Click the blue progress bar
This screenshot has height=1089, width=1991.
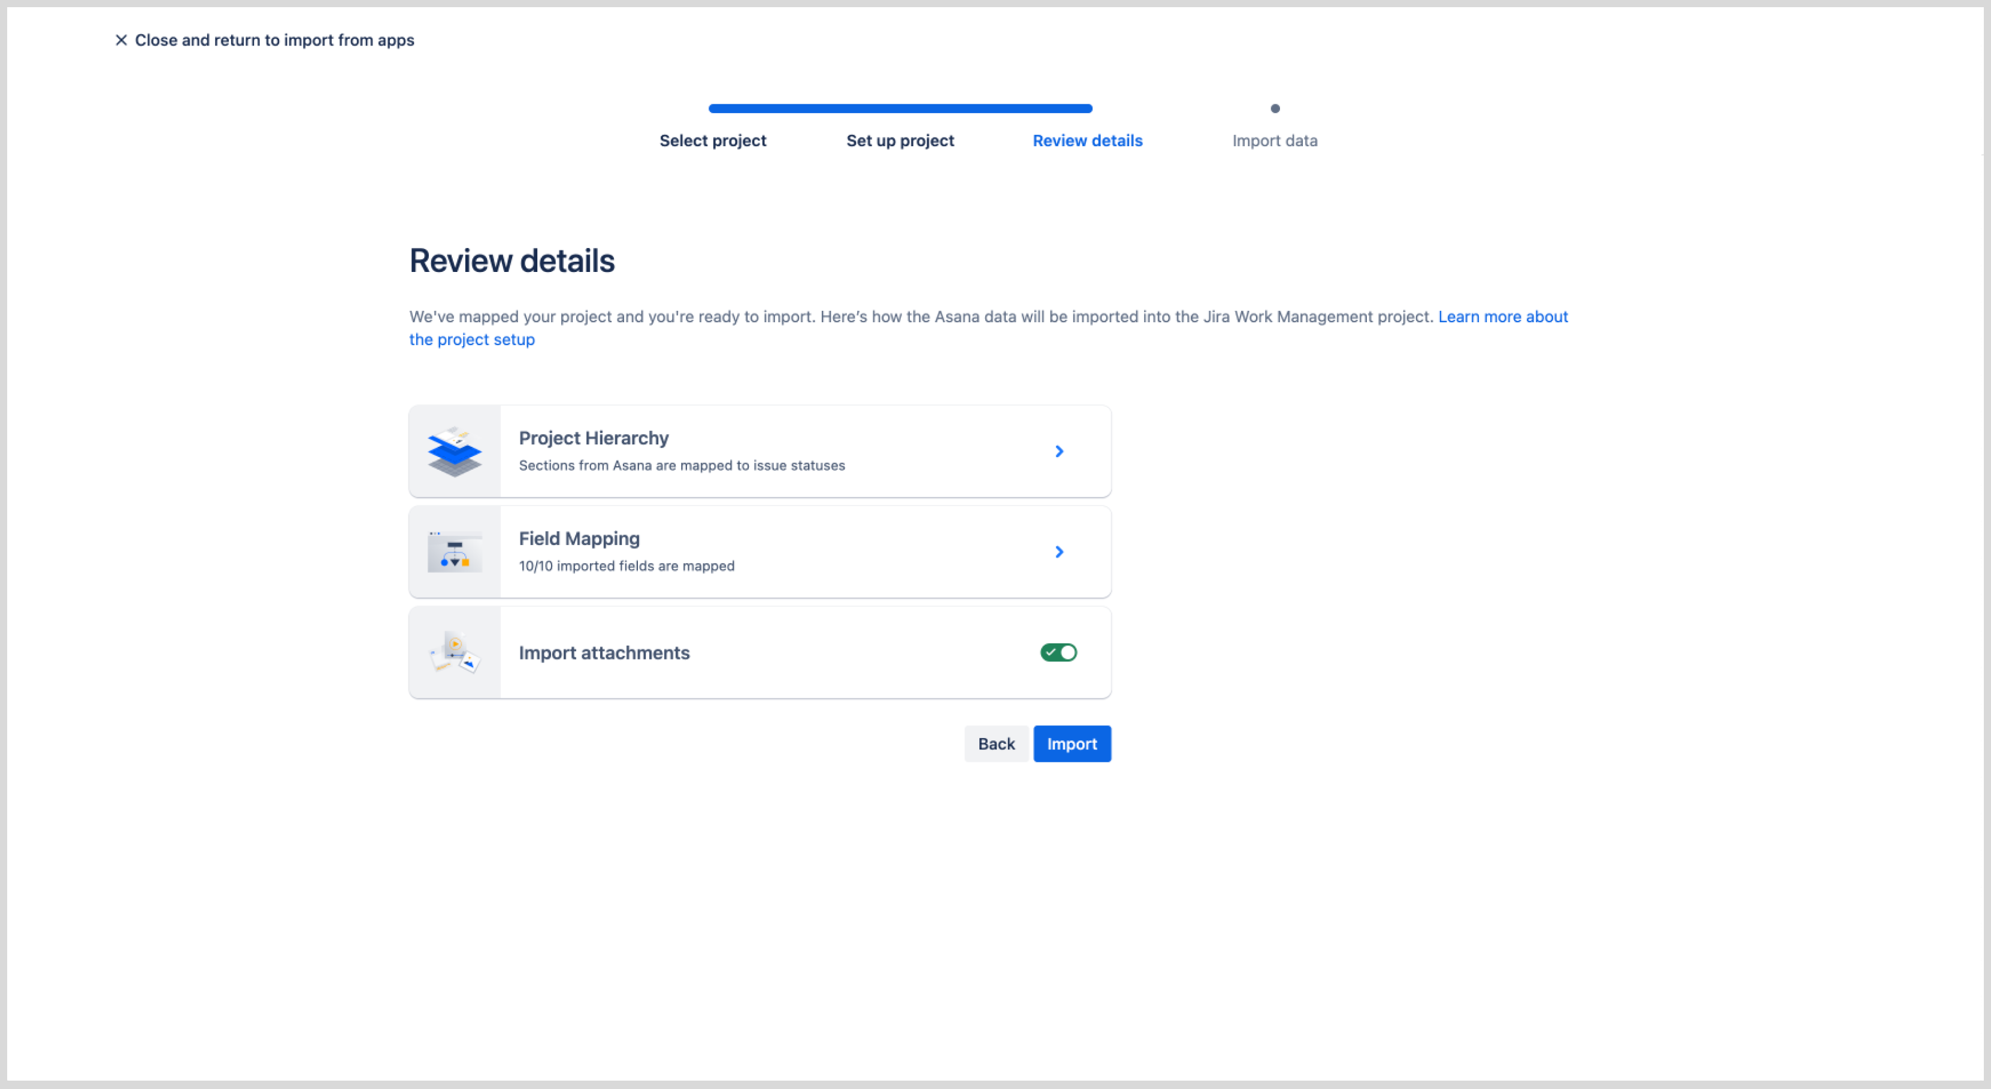(900, 109)
